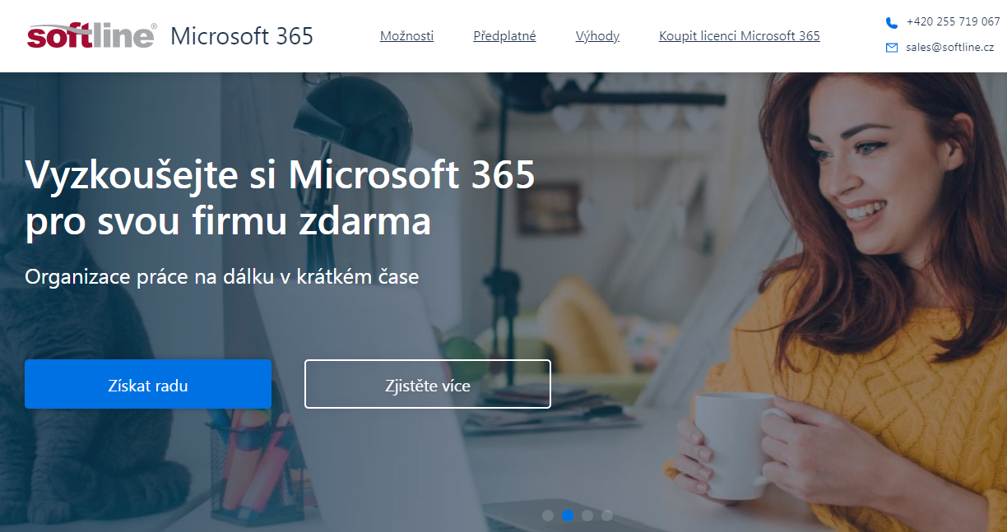The width and height of the screenshot is (1007, 532).
Task: Click the Microsoft 365 header title
Action: coord(242,36)
